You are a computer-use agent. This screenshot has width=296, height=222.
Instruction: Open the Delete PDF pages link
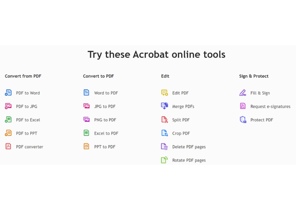point(189,147)
